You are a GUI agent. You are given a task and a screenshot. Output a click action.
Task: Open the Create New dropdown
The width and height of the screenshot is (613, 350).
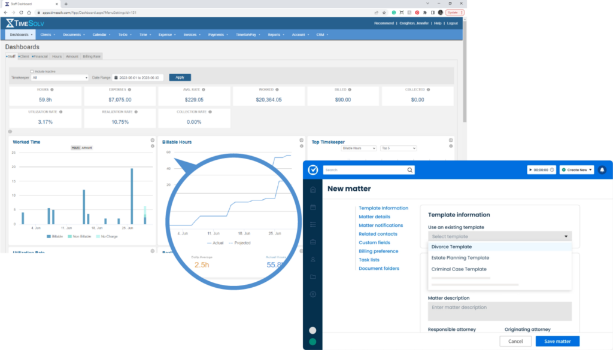click(x=577, y=170)
